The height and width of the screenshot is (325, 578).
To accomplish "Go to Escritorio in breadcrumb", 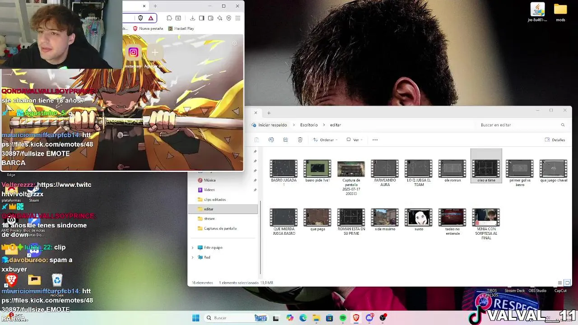I will [x=309, y=125].
